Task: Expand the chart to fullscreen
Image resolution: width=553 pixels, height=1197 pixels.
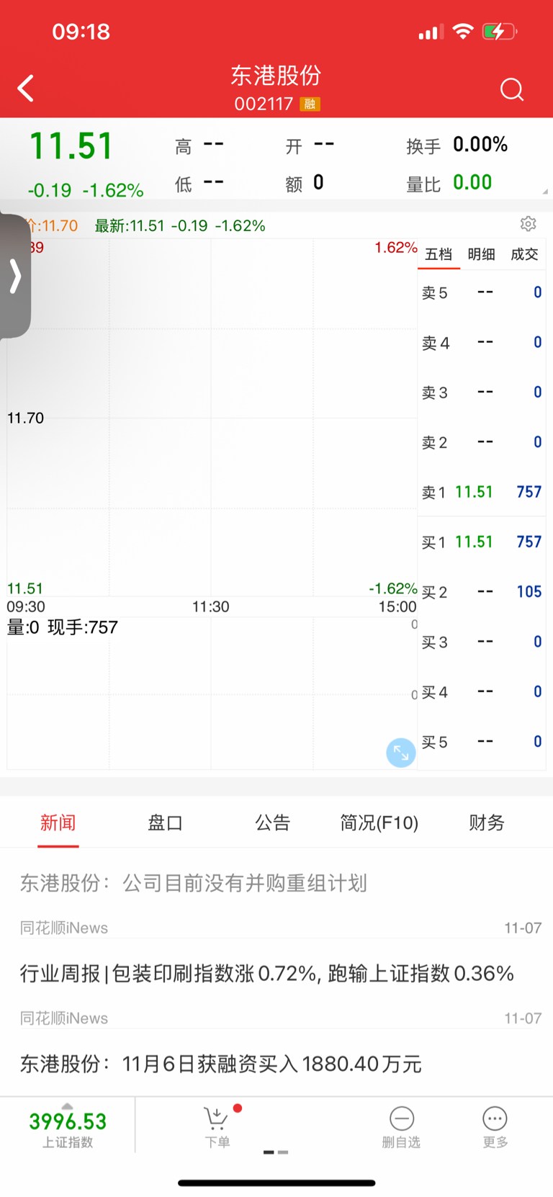Action: (401, 753)
